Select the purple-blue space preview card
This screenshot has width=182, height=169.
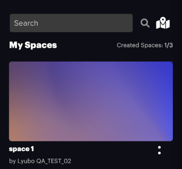click(91, 101)
